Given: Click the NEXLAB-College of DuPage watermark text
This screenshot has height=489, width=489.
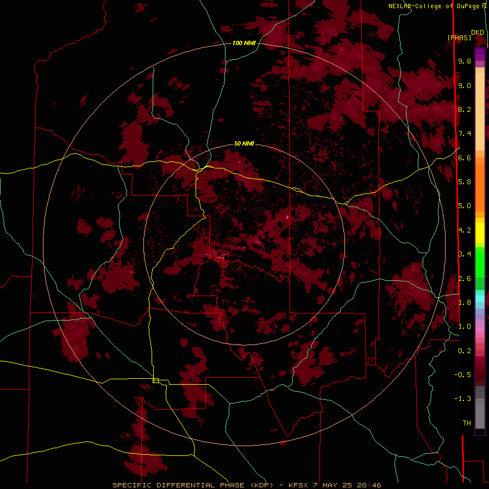Looking at the screenshot, I should [x=437, y=6].
